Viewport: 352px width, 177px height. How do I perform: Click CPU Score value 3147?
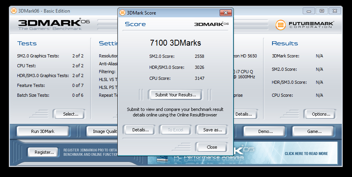[x=199, y=78]
